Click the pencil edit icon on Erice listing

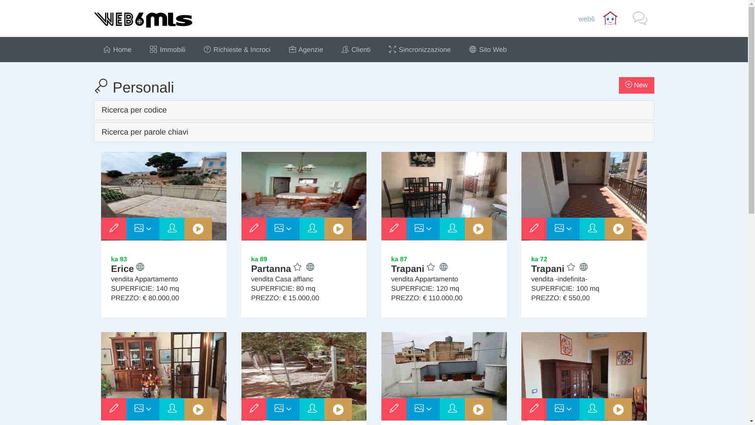114,229
